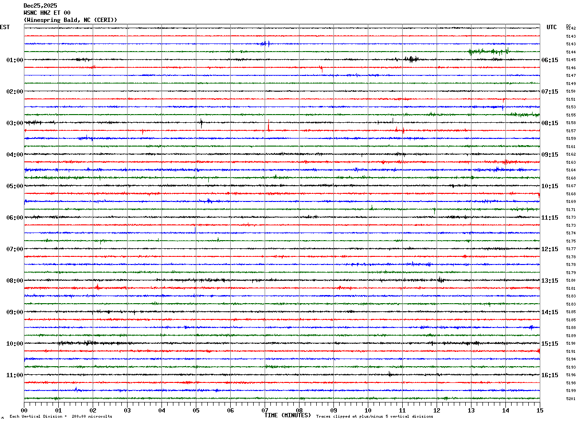578x423 pixels.
Task: Click the DC offset value 5158
Action: (571, 123)
